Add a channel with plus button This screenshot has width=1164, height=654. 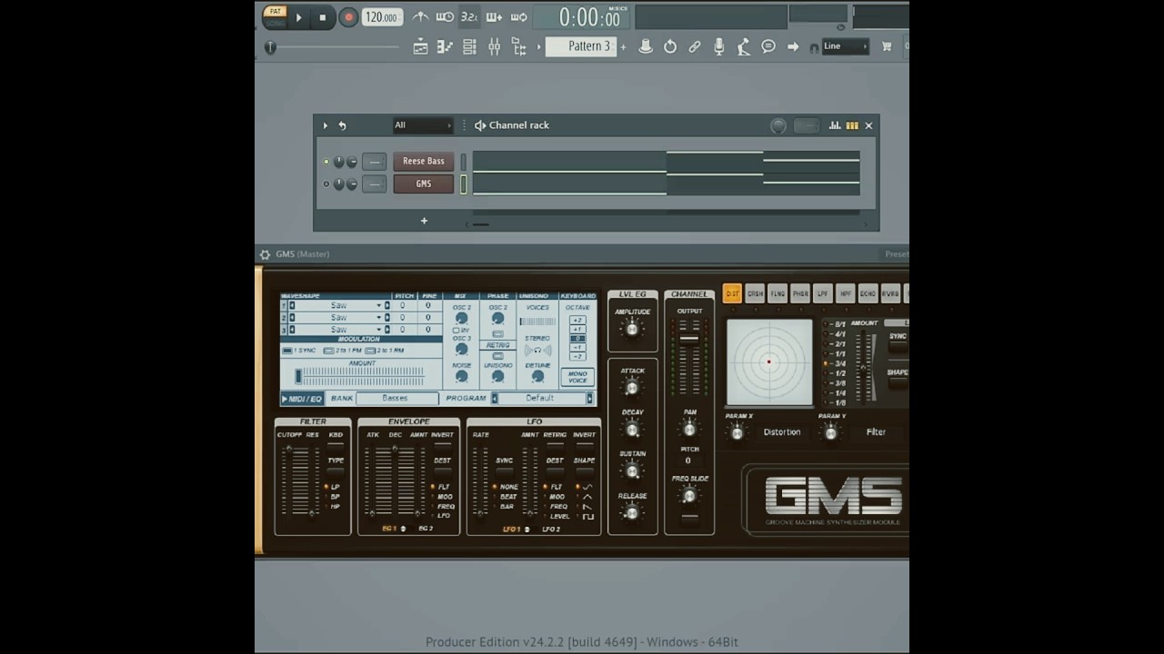tap(424, 221)
